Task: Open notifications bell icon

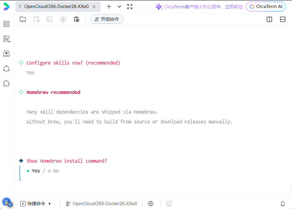Action: [x=283, y=204]
